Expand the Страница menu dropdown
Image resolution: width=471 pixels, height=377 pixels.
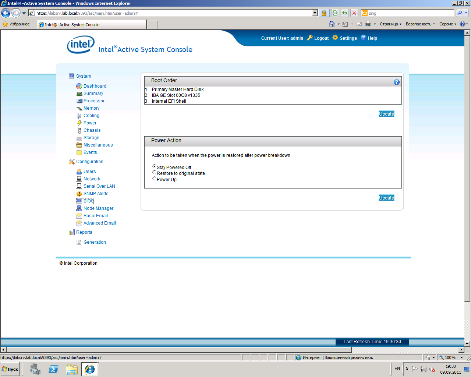point(390,24)
